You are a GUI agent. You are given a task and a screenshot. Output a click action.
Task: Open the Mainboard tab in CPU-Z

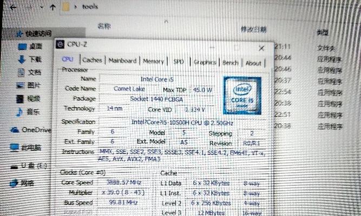coord(122,61)
